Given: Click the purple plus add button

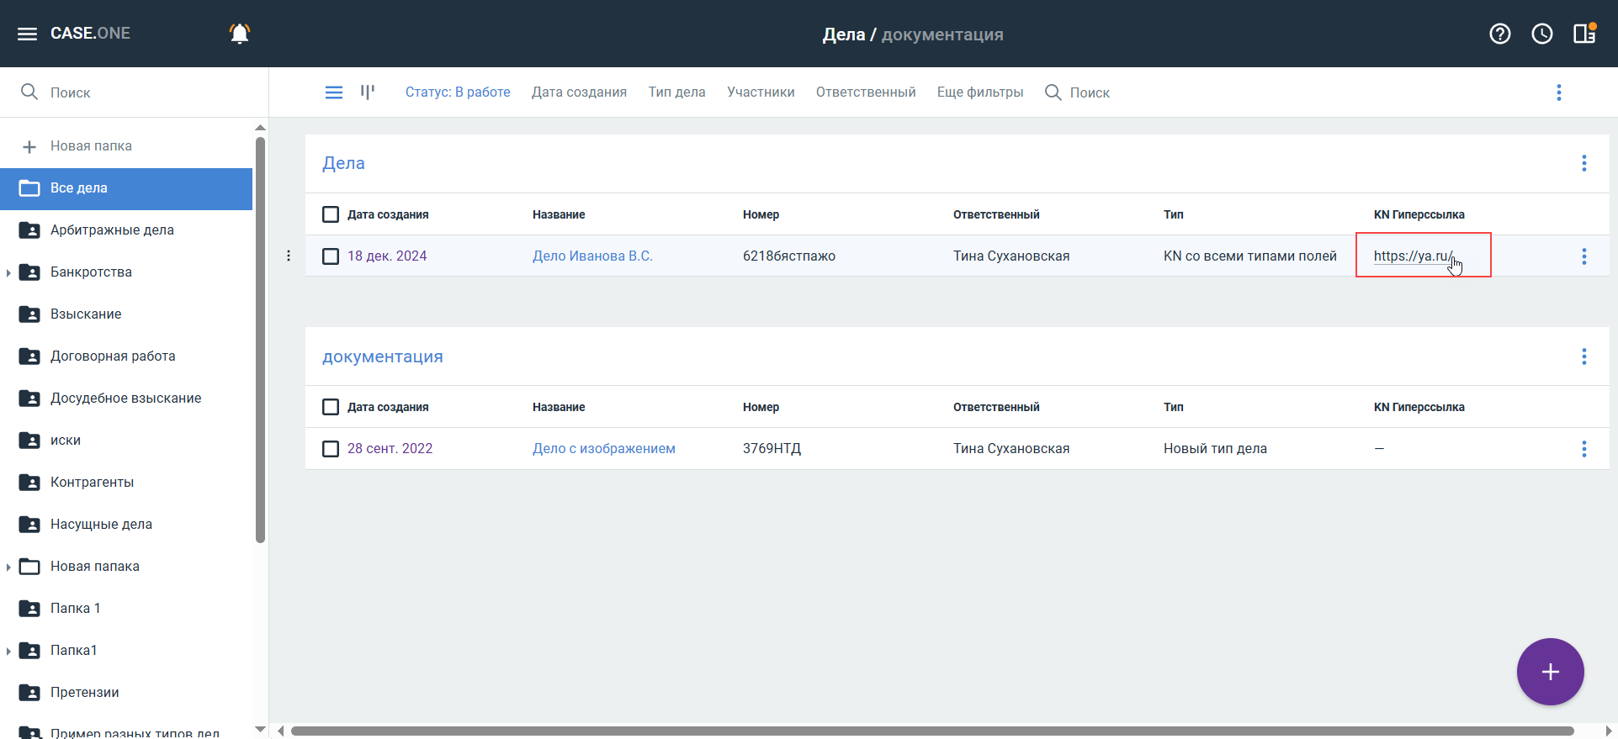Looking at the screenshot, I should click(x=1550, y=672).
